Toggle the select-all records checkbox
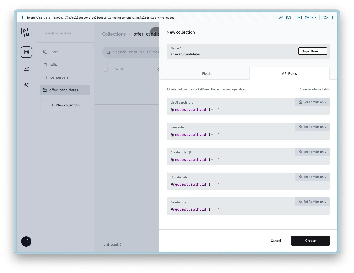Screen dimensions: 354x273 tap(105, 69)
